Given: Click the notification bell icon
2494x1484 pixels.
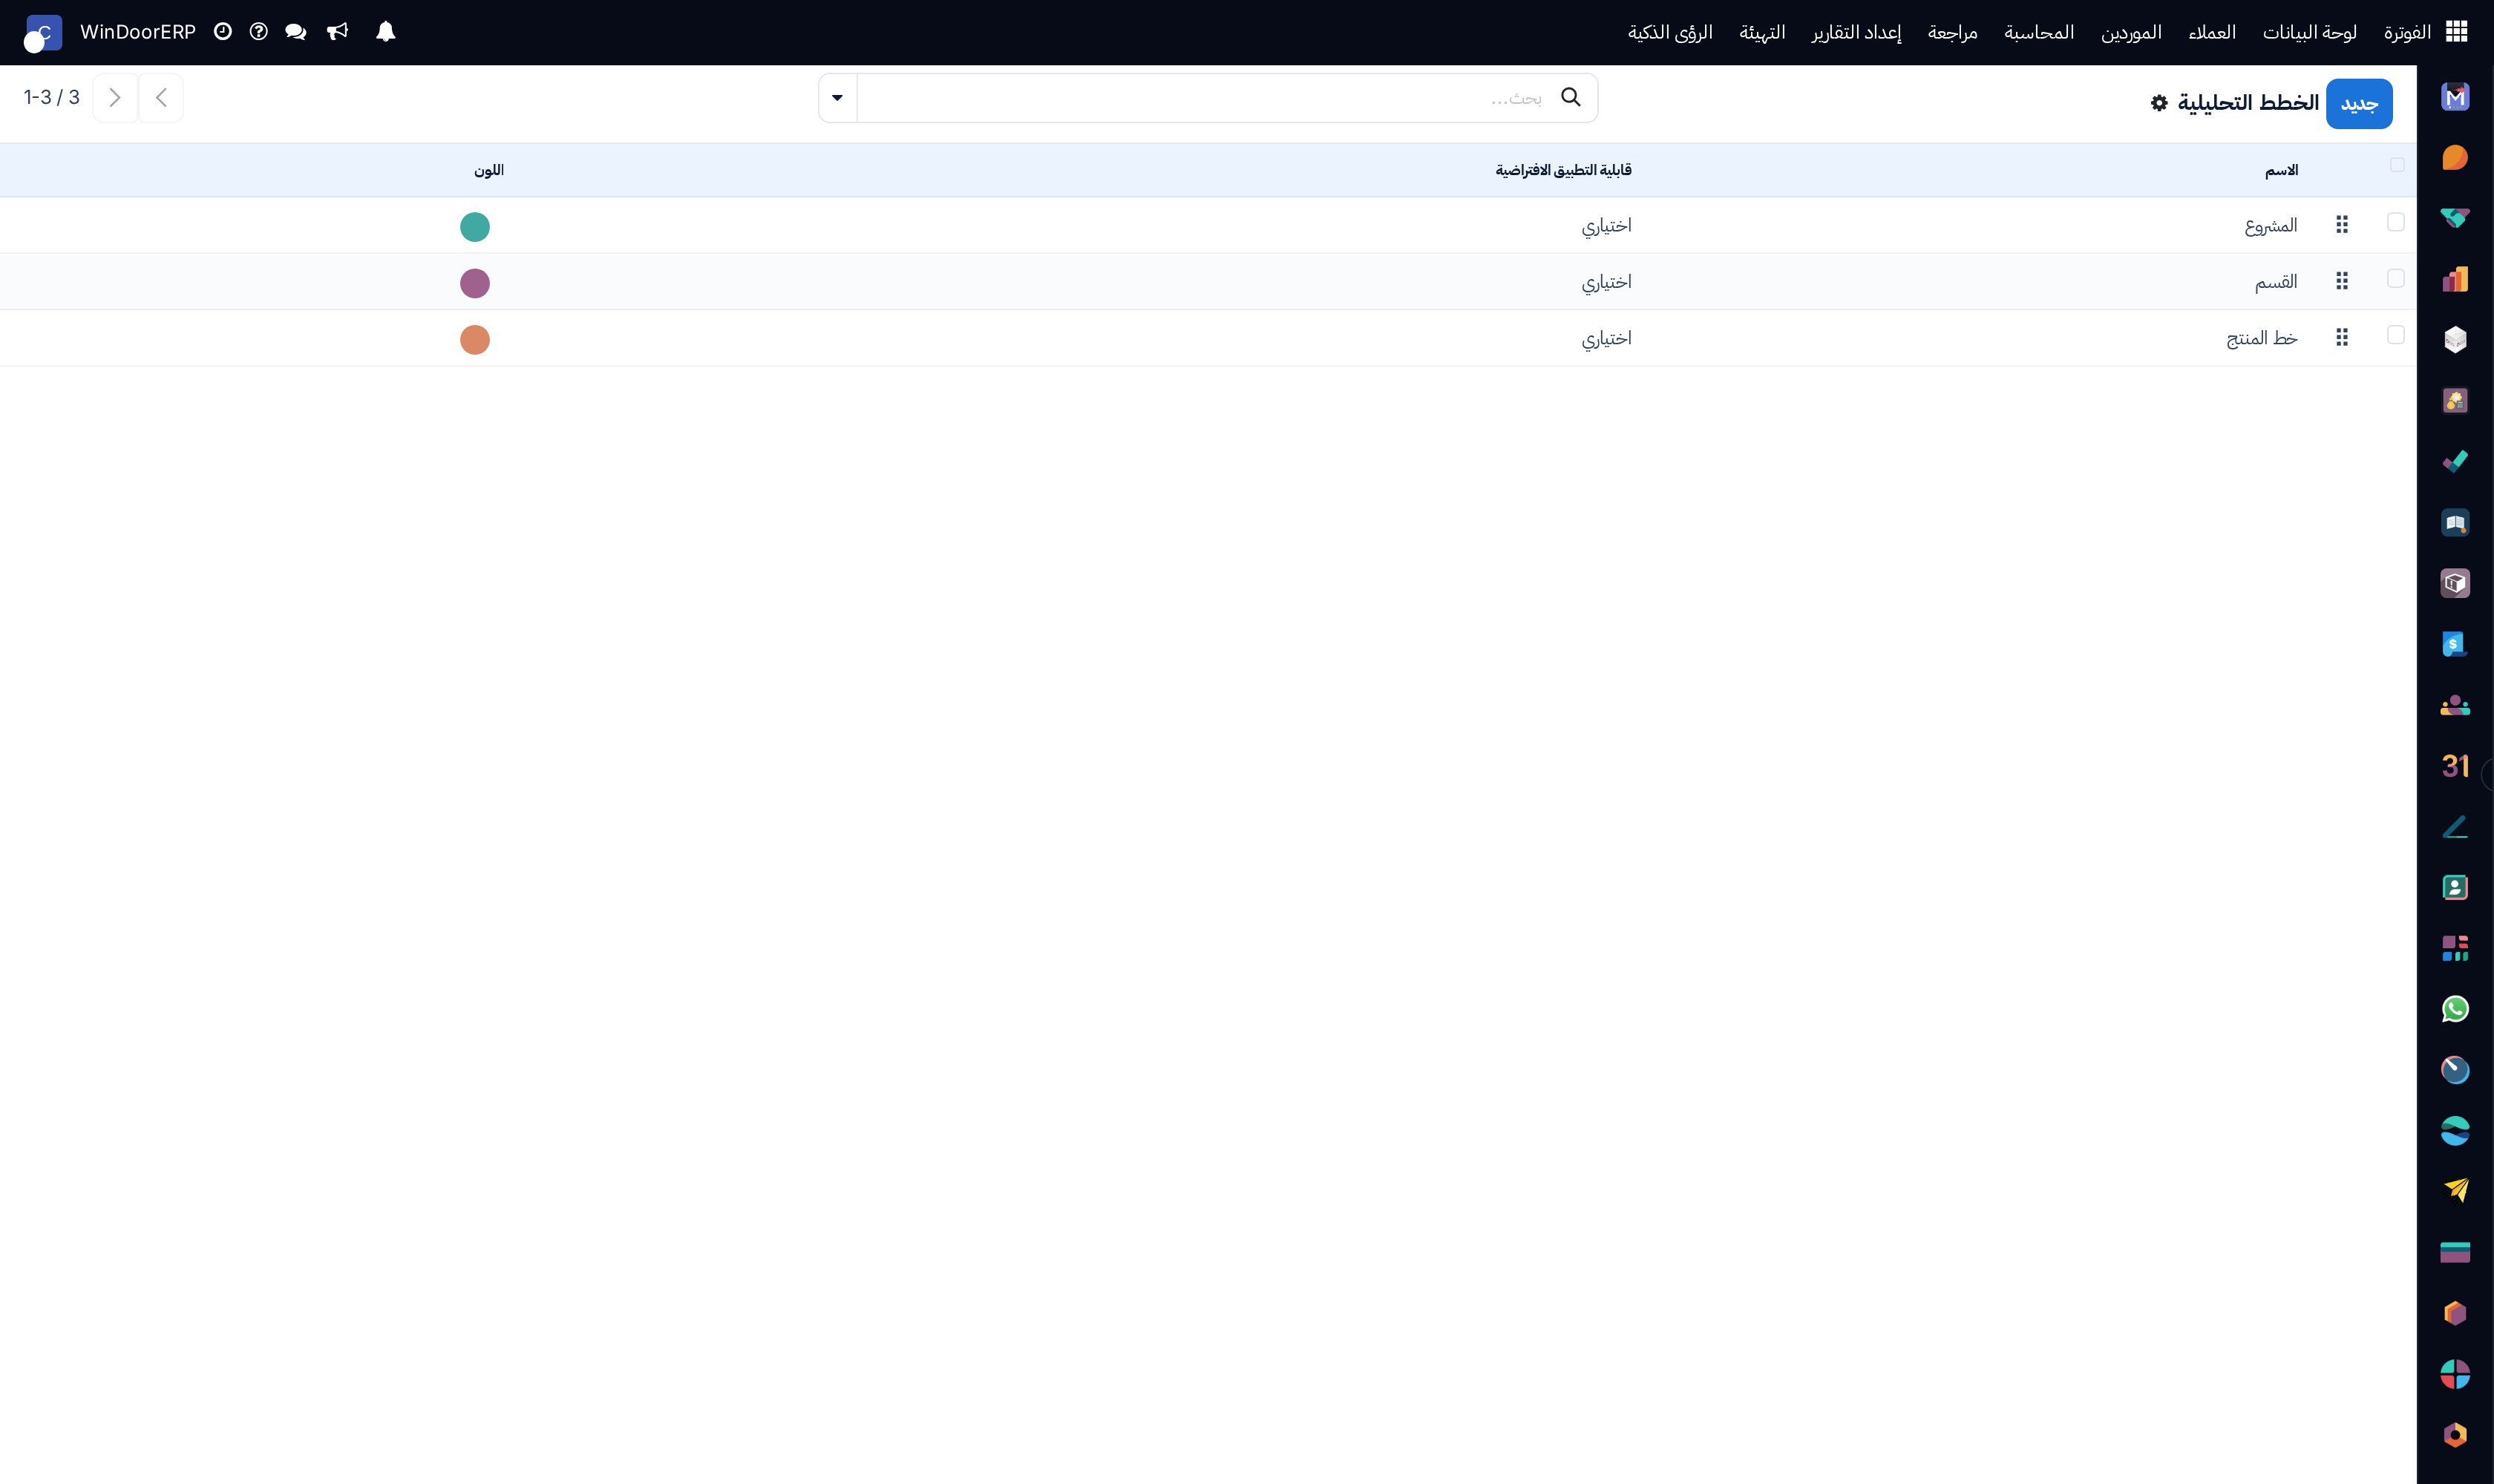Looking at the screenshot, I should 385,32.
